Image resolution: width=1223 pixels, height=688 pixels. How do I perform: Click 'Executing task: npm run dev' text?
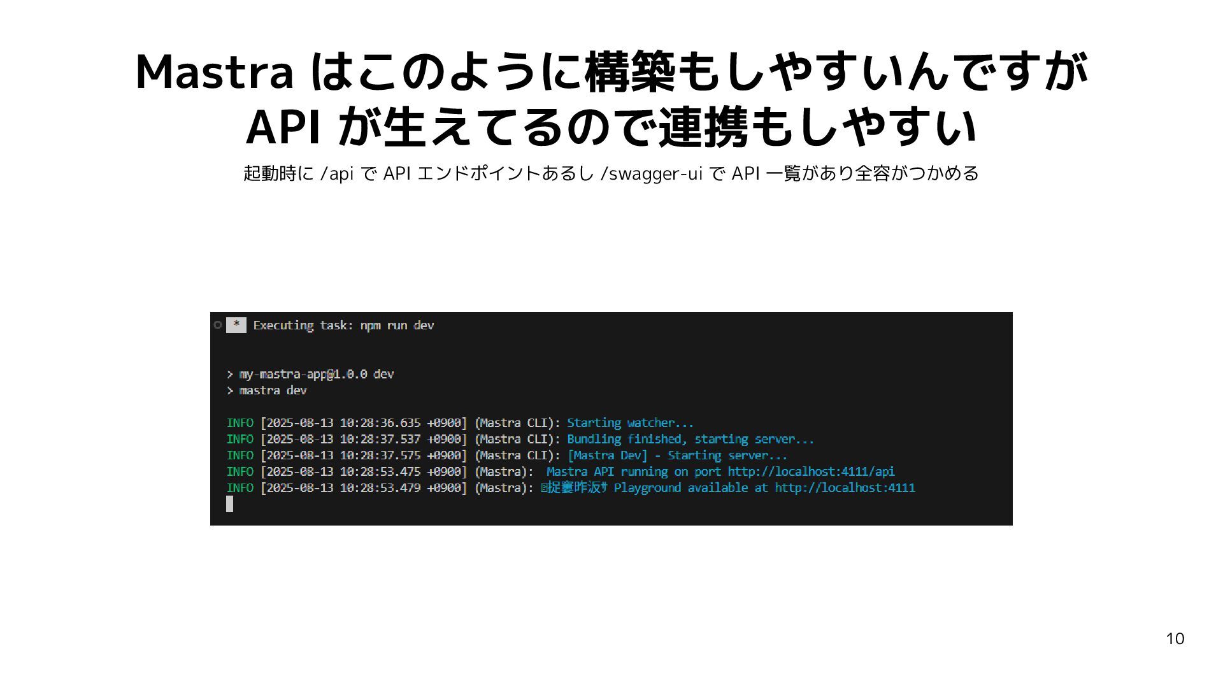coord(343,326)
